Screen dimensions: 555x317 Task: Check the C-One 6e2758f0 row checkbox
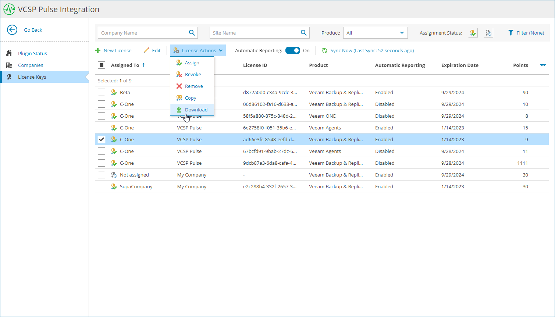click(102, 128)
